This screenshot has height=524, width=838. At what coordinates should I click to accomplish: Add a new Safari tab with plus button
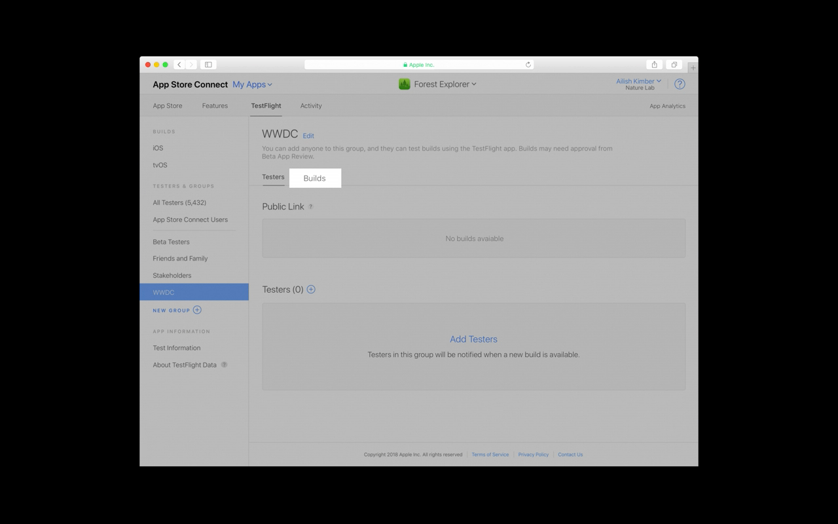pyautogui.click(x=693, y=67)
